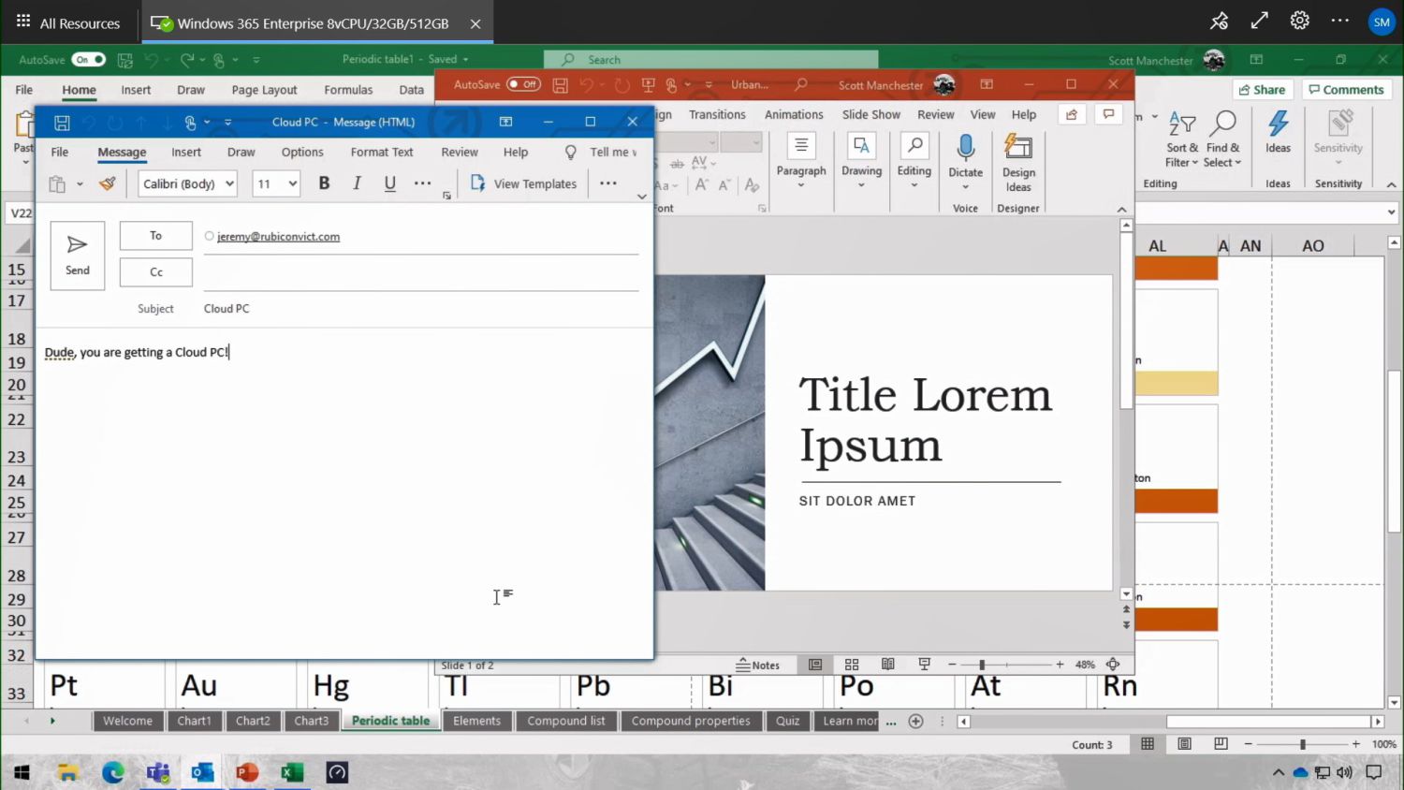Collapse the PowerPoint ribbon with the chevron
The width and height of the screenshot is (1404, 790).
(1121, 209)
